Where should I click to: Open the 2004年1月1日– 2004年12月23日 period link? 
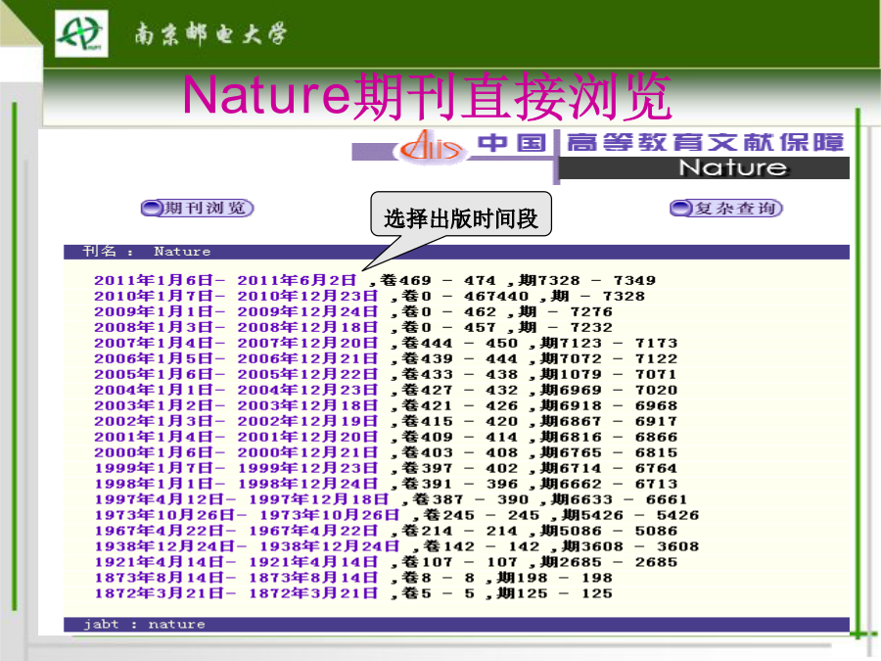point(236,390)
